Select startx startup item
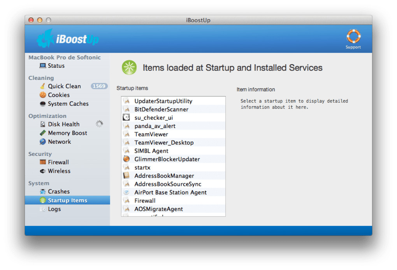397x270 pixels. point(174,167)
